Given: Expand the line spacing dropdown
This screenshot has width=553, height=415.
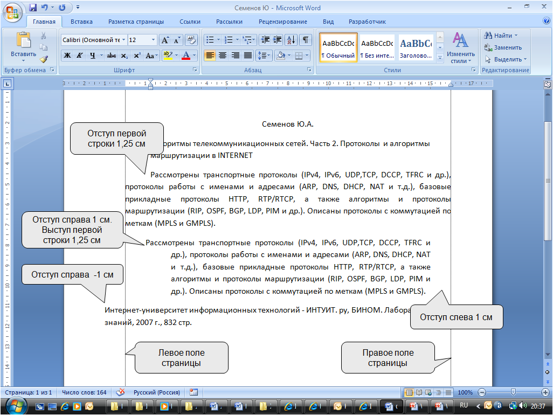Looking at the screenshot, I should 269,56.
